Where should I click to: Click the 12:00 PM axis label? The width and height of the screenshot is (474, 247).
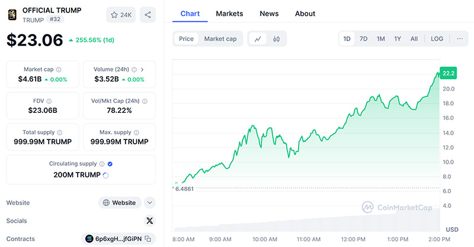tap(353, 239)
